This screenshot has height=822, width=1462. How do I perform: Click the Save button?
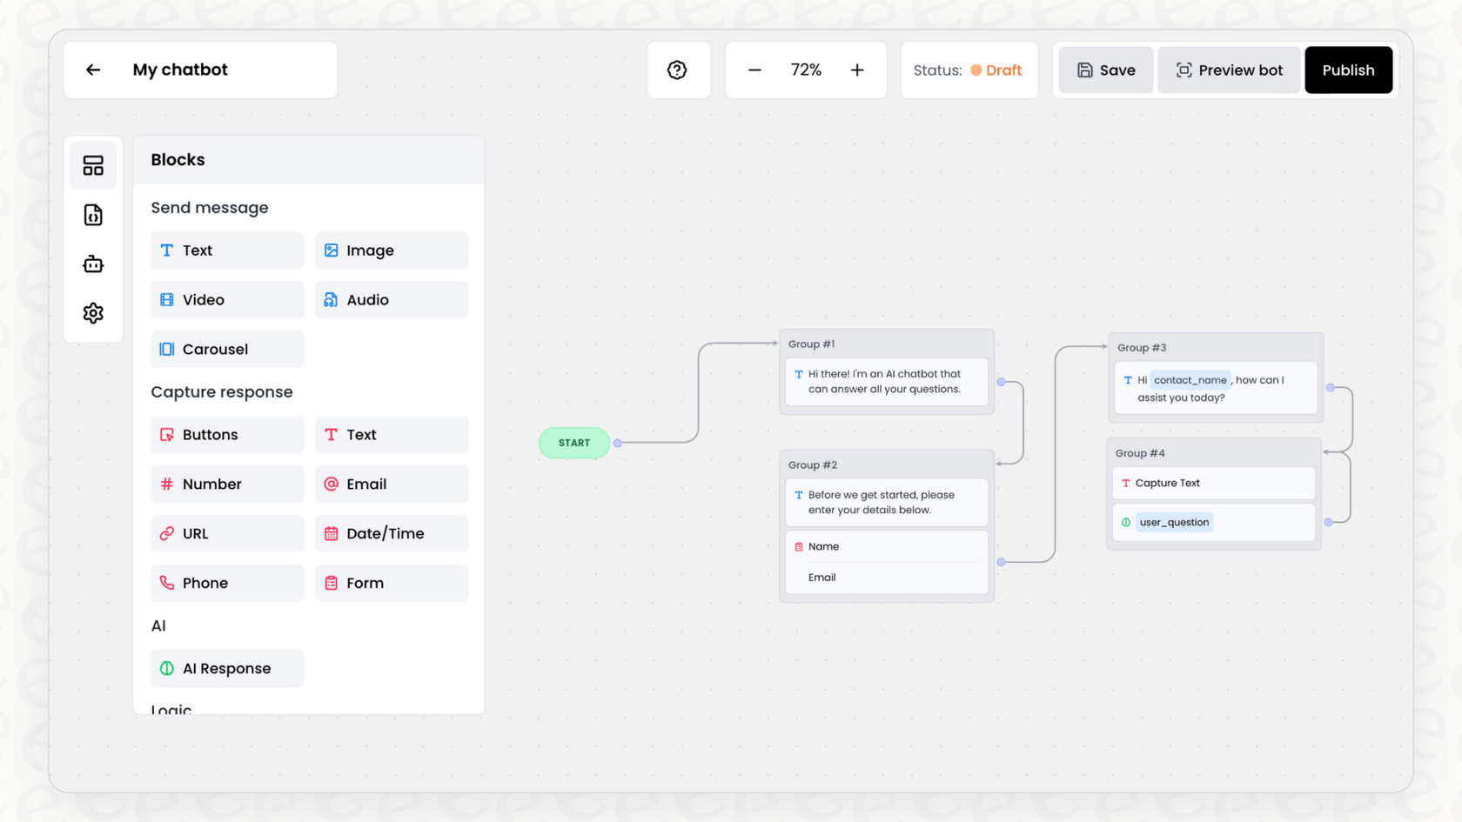[x=1105, y=70]
